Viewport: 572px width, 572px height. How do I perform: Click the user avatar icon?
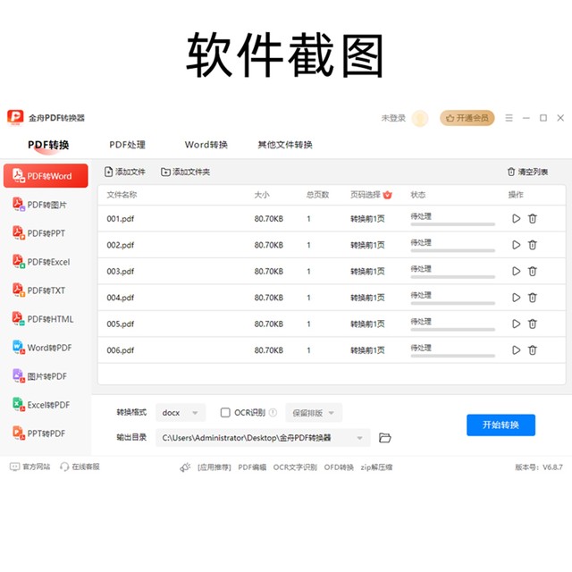pos(420,118)
